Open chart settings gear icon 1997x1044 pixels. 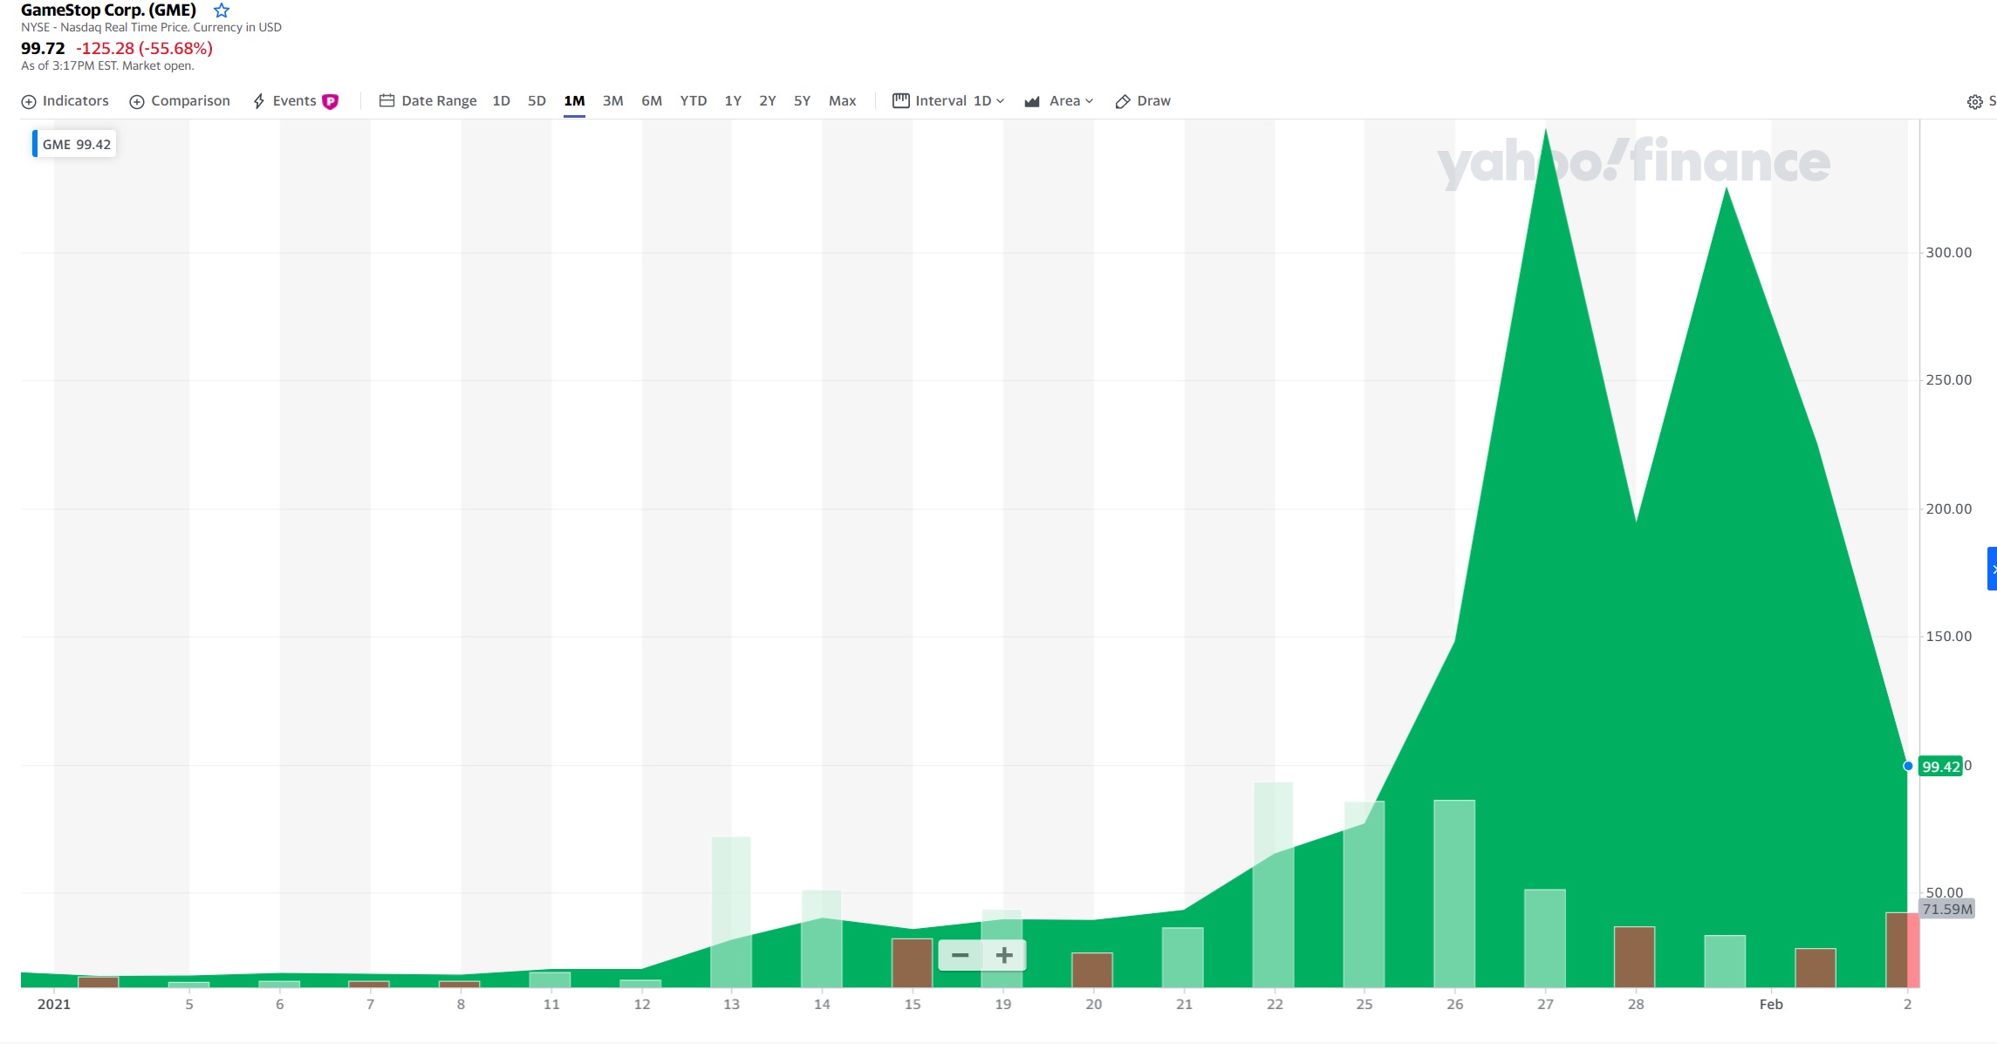1975,102
